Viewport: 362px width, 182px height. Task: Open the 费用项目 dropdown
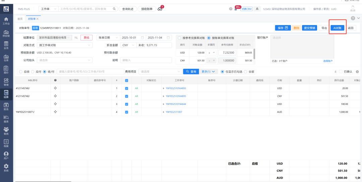click(x=160, y=71)
